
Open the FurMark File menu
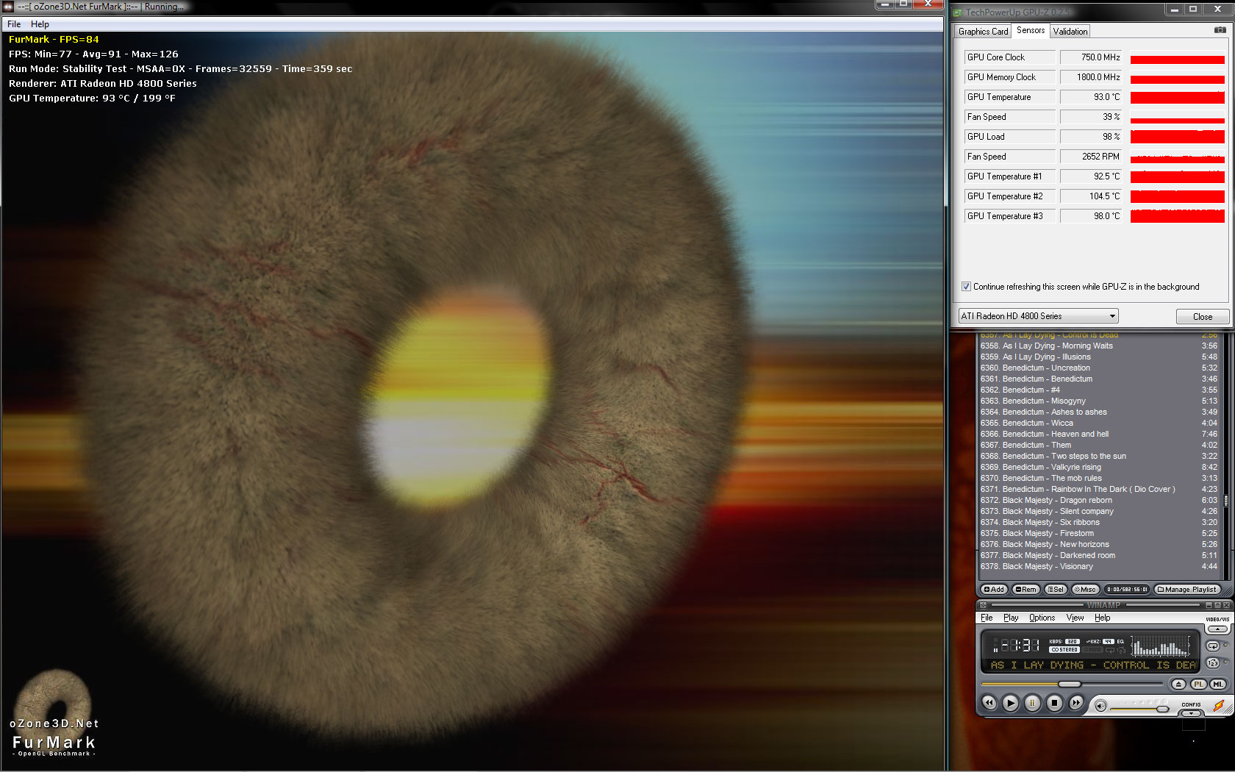pos(14,24)
